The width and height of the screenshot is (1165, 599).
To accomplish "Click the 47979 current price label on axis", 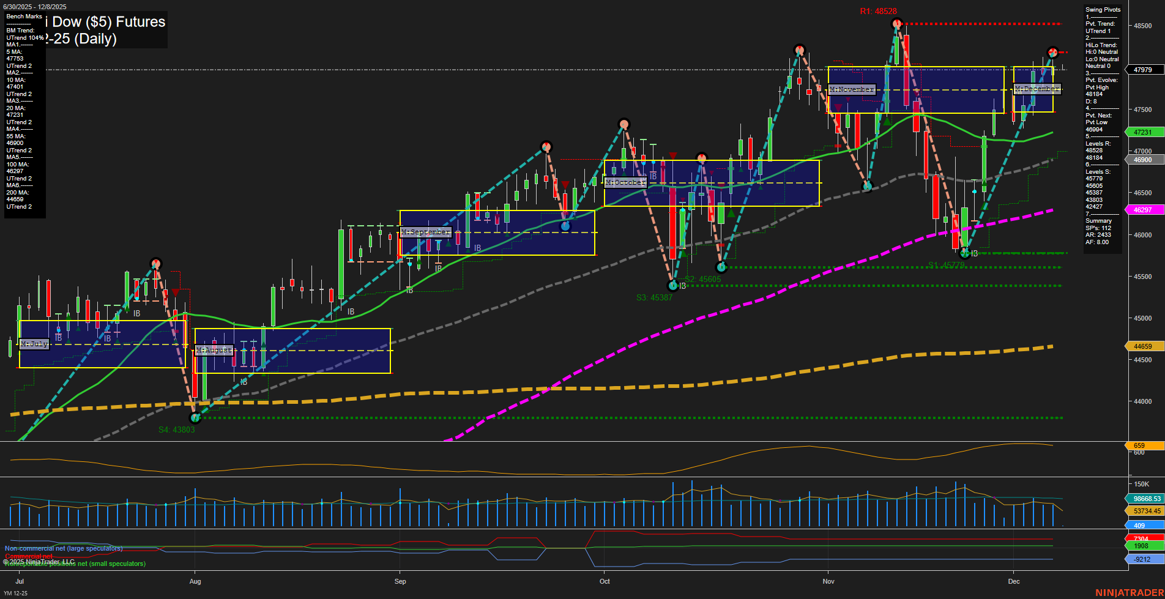I will tap(1142, 69).
